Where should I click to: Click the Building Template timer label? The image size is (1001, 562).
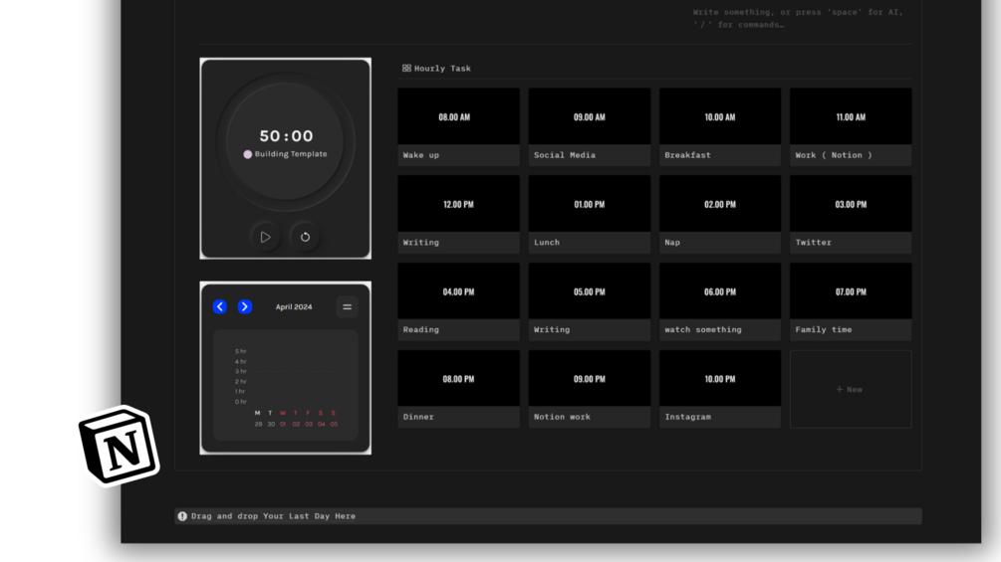(x=291, y=154)
